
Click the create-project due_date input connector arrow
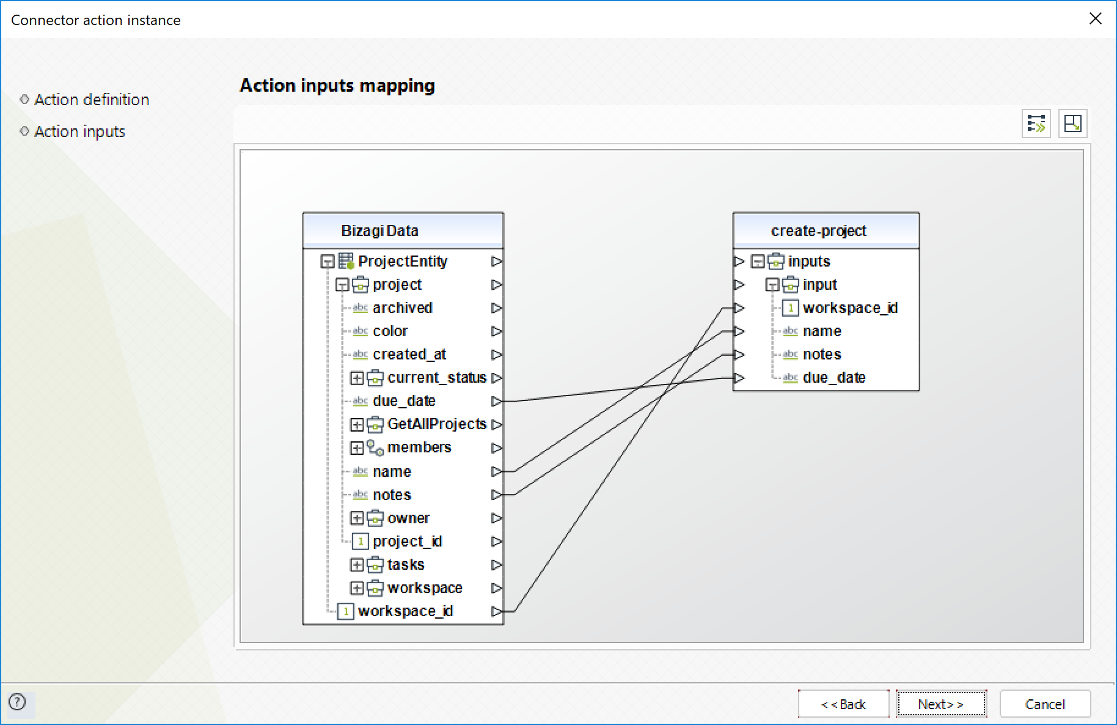click(739, 378)
